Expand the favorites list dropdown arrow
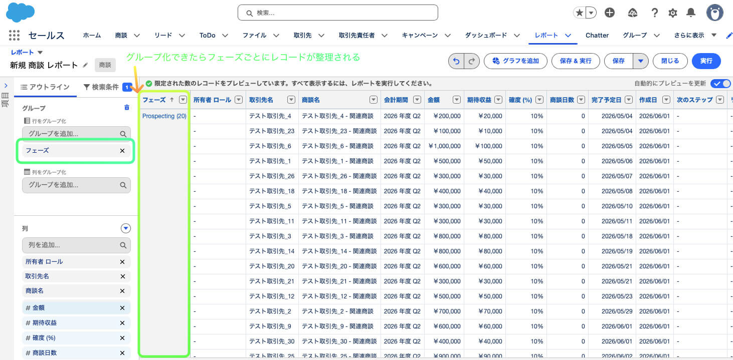The width and height of the screenshot is (733, 360). (x=591, y=13)
